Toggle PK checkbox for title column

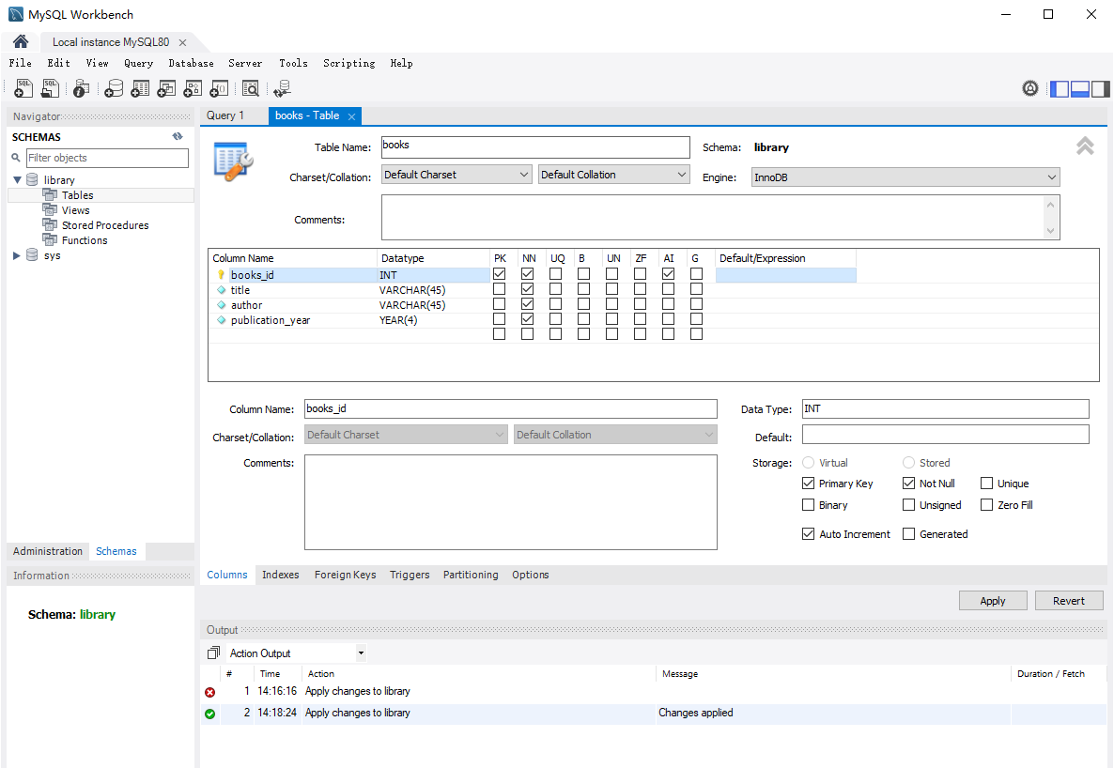pos(500,289)
